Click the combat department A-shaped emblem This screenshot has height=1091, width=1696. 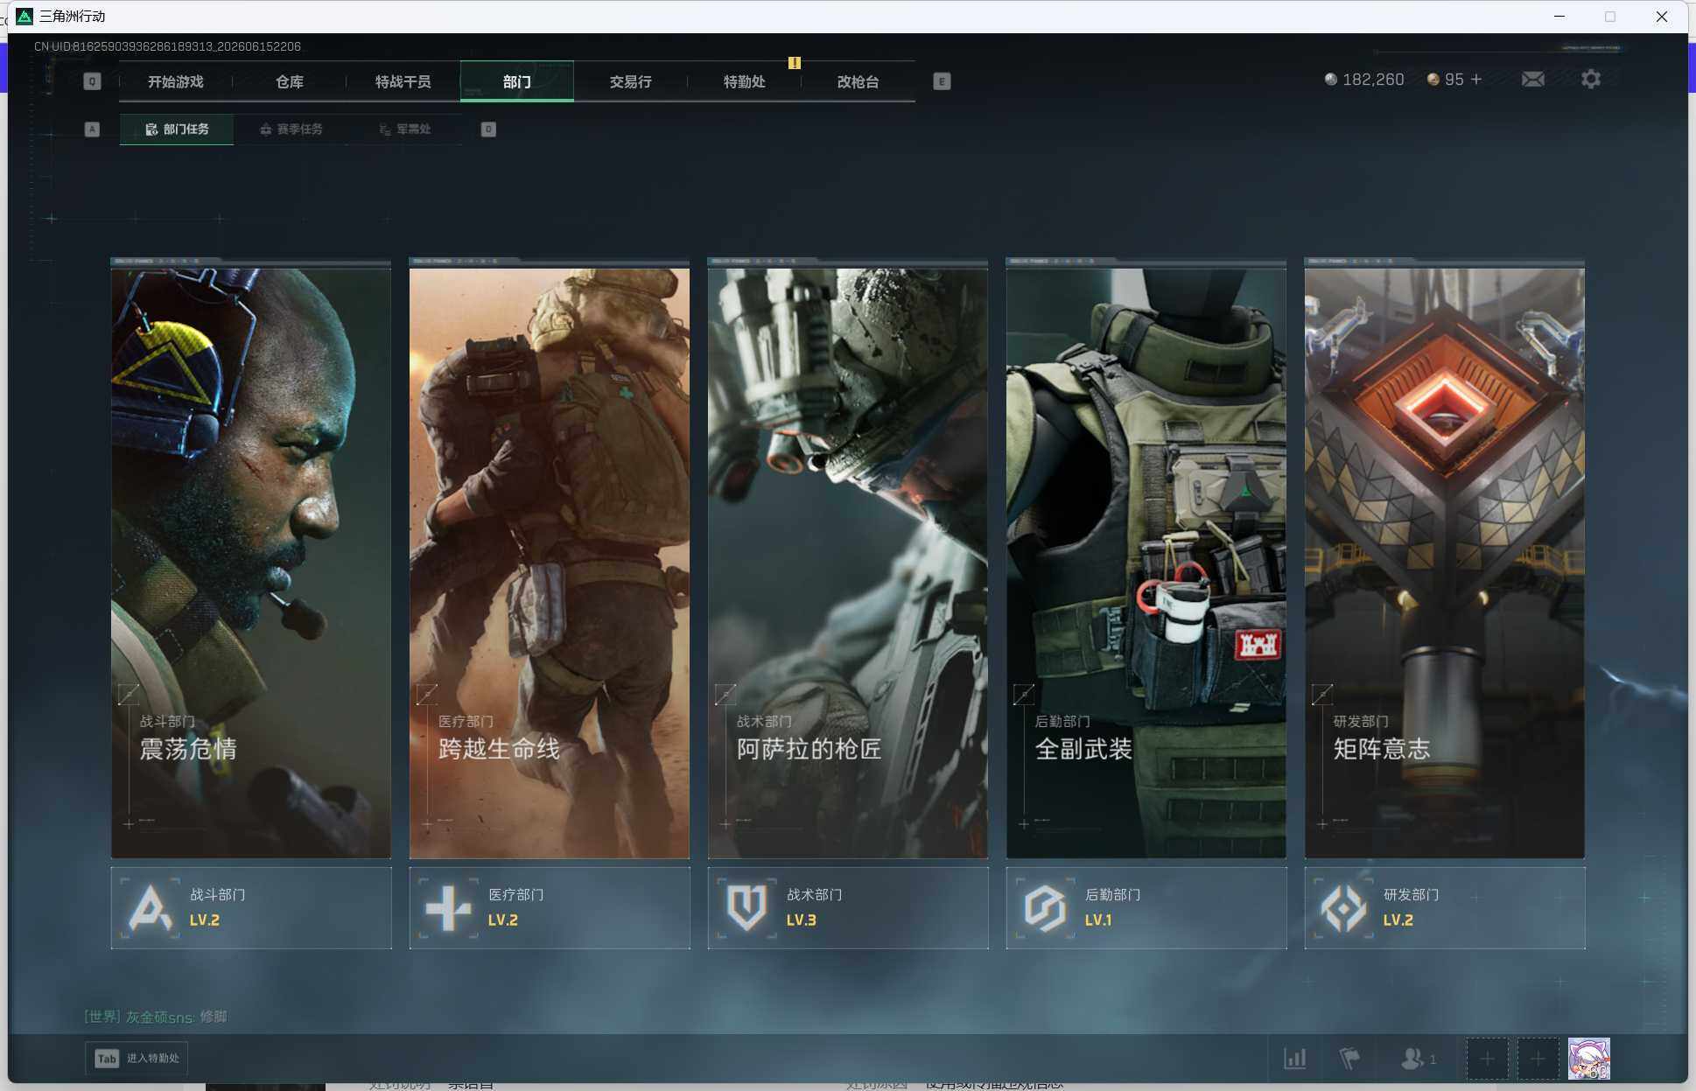[151, 908]
